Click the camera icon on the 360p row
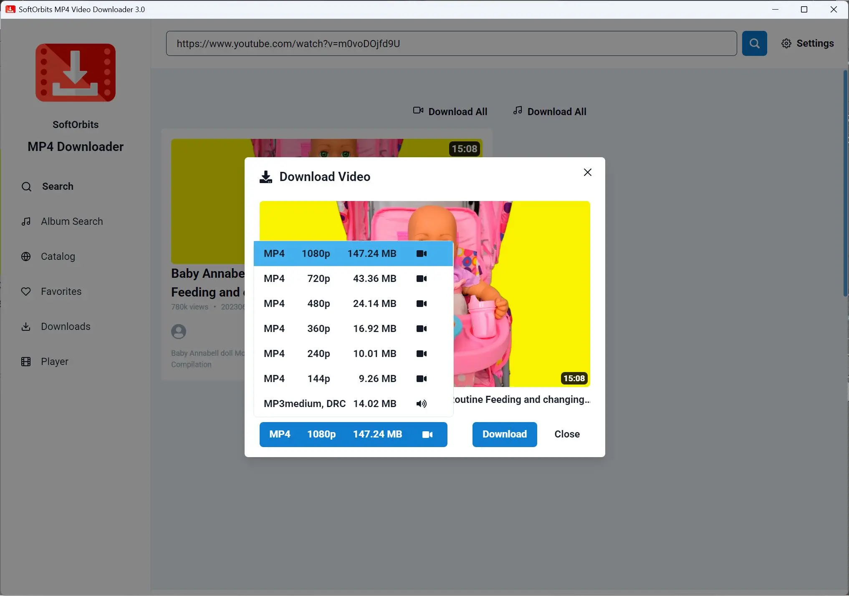This screenshot has width=849, height=596. pyautogui.click(x=422, y=329)
